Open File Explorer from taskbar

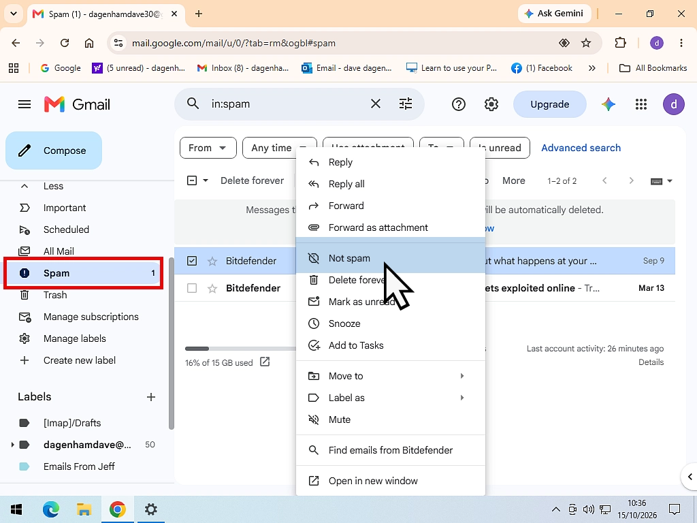click(x=84, y=509)
